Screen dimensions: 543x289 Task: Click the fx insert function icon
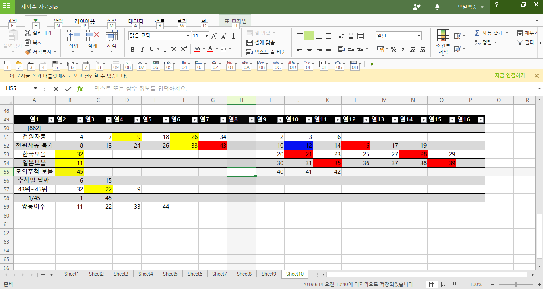[80, 89]
